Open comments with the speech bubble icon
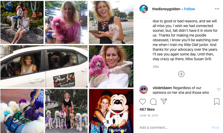Screen dimensions: 223x133 (x=153, y=102)
